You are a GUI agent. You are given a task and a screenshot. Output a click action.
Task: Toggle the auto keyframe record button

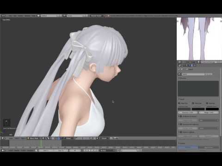tap(118, 150)
